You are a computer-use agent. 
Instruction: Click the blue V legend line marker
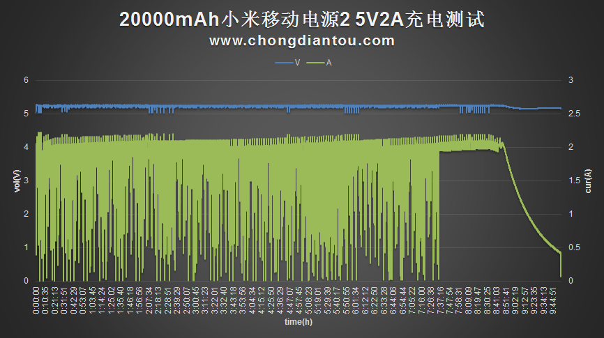(284, 63)
